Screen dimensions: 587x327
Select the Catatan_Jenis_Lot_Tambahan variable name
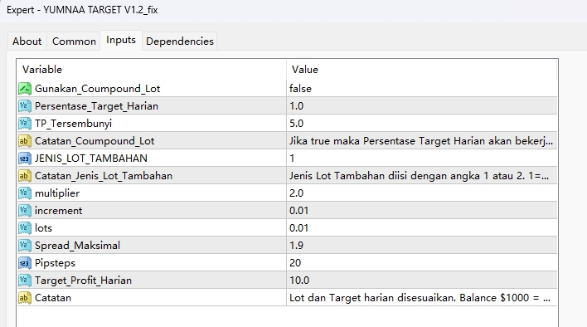[104, 176]
